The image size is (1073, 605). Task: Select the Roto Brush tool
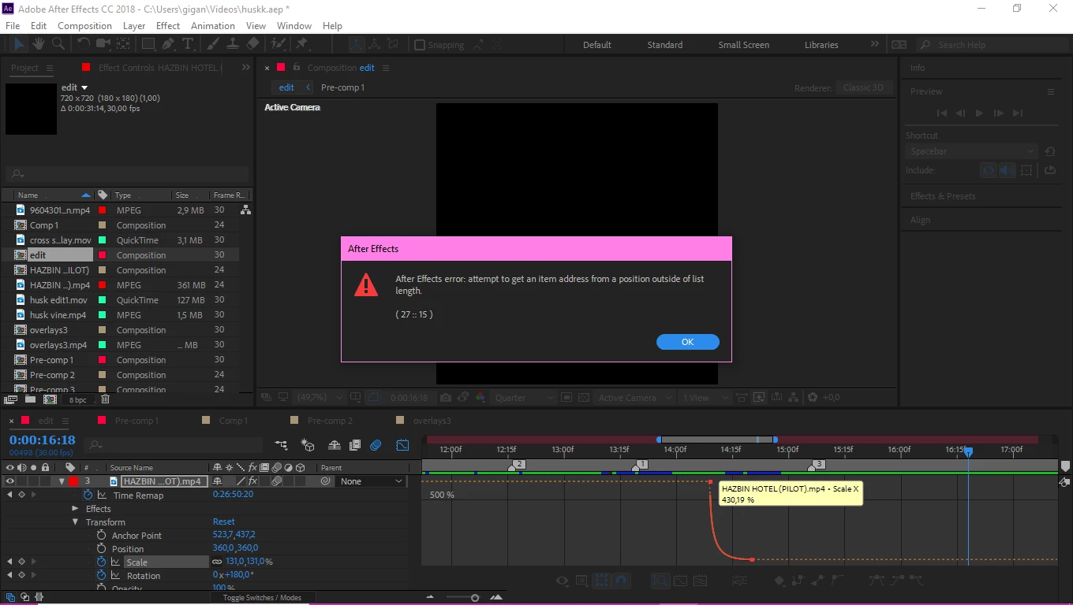point(278,44)
